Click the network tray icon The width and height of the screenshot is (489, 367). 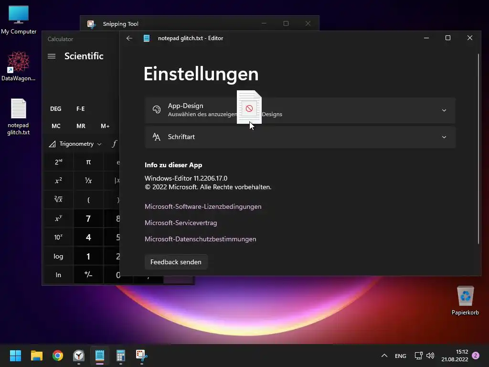click(418, 356)
